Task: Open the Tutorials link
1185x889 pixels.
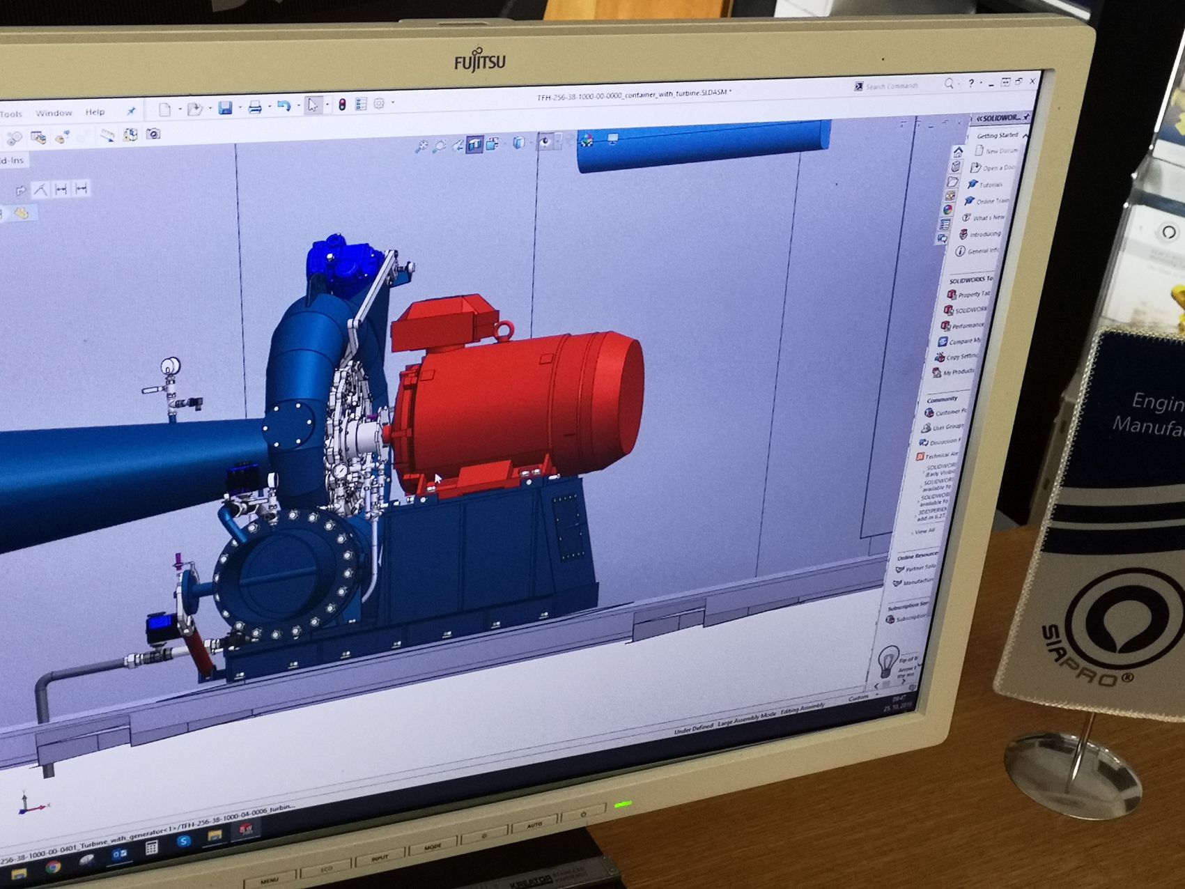Action: tap(985, 185)
